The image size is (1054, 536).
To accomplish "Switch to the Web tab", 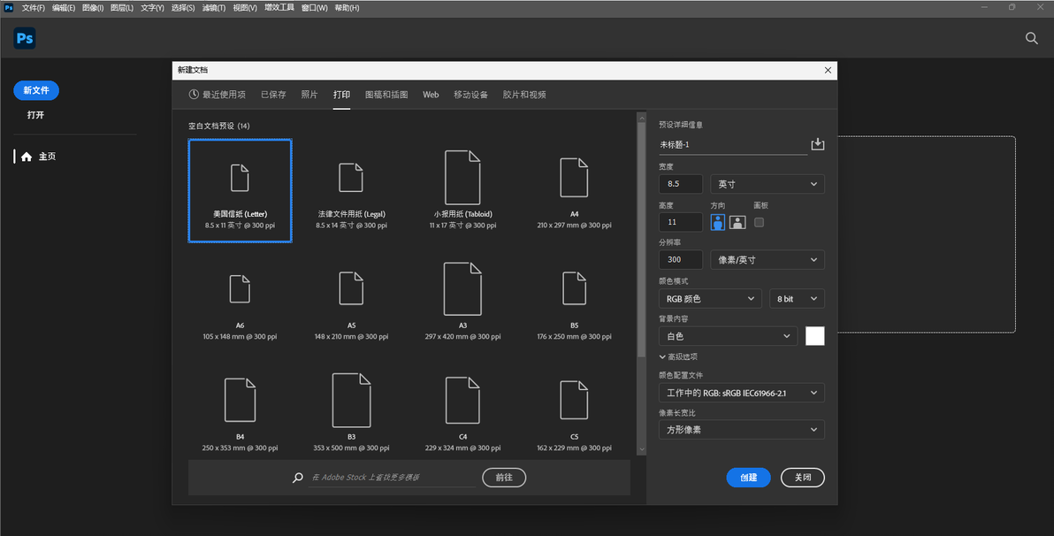I will coord(431,95).
